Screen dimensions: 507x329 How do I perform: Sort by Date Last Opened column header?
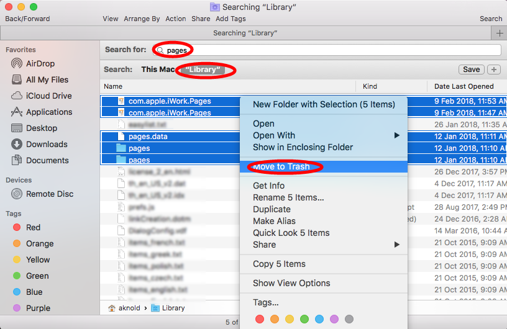(x=467, y=86)
